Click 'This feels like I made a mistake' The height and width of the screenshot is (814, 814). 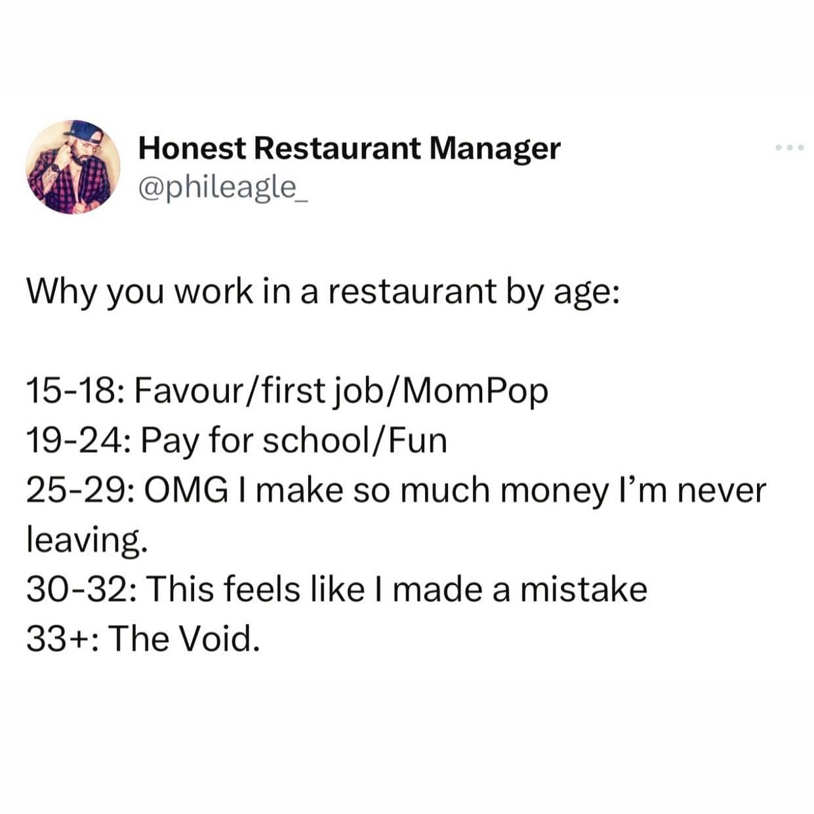[x=396, y=588]
